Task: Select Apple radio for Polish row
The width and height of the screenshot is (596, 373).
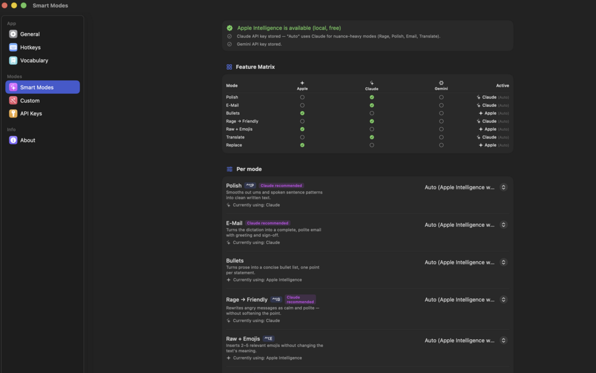Action: pos(302,97)
